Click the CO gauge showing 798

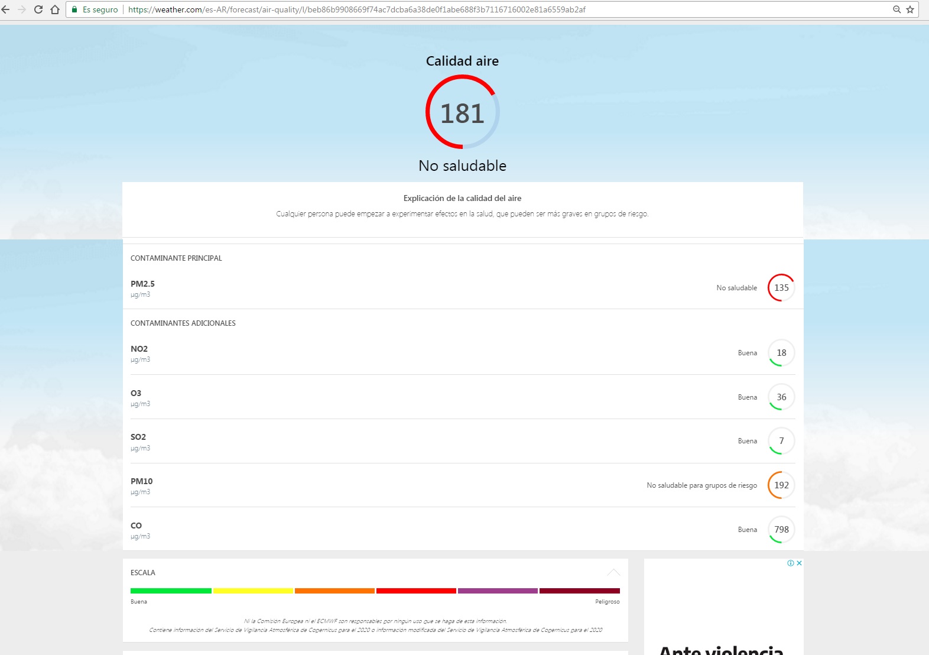781,530
